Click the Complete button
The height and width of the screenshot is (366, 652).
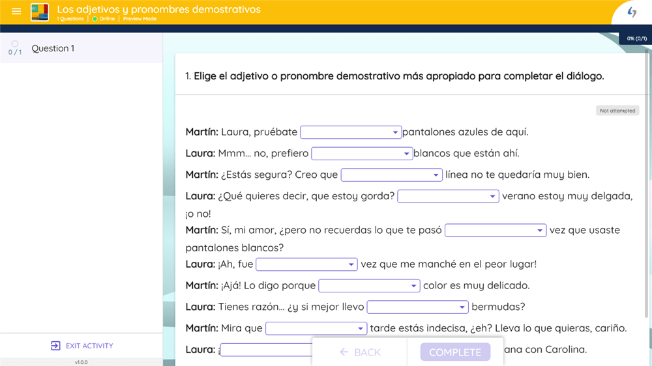(455, 352)
